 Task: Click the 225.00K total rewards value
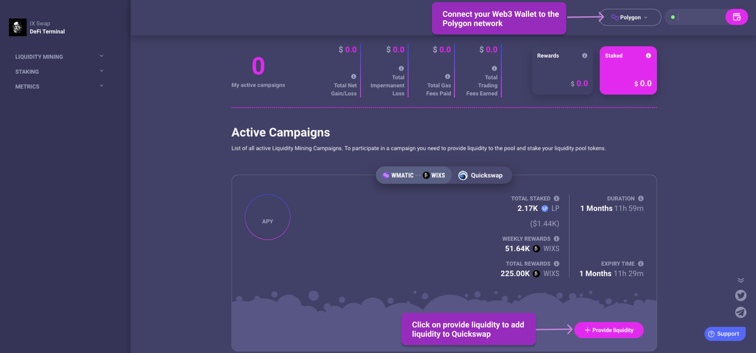[515, 274]
